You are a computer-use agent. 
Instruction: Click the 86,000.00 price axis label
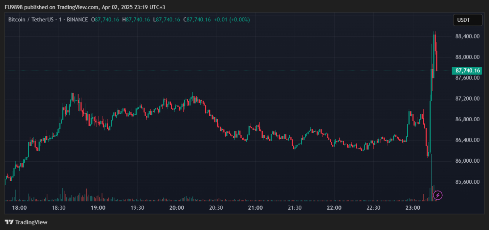pyautogui.click(x=468, y=161)
